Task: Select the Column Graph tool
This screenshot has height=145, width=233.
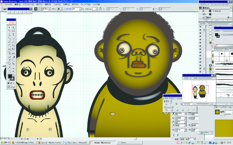Action: point(13,53)
